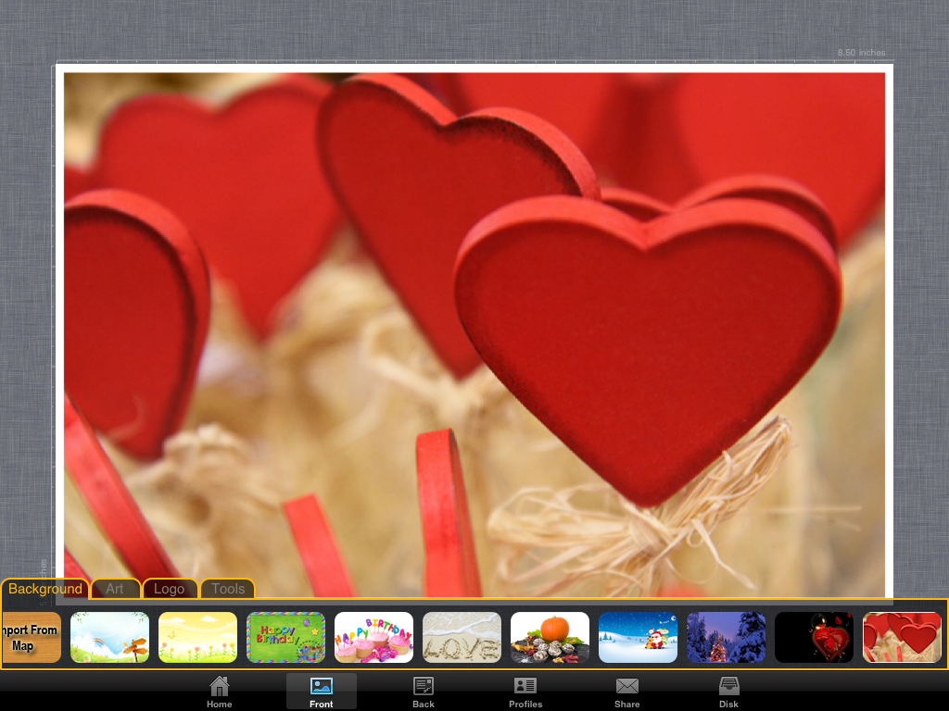Tap the Home icon in bottom bar
Screen dimensions: 949x711
(220, 691)
